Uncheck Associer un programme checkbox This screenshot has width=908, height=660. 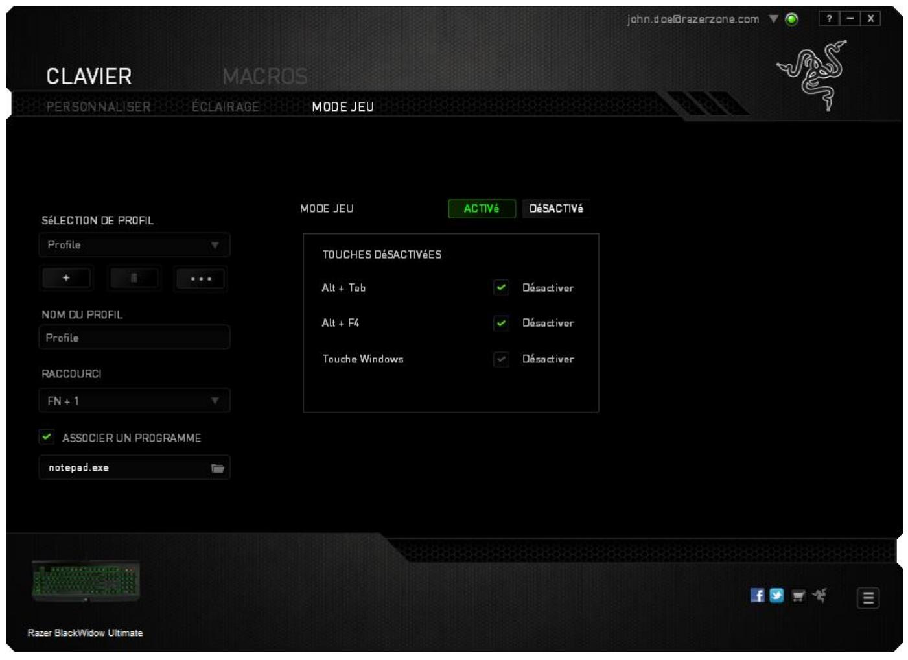click(x=47, y=437)
